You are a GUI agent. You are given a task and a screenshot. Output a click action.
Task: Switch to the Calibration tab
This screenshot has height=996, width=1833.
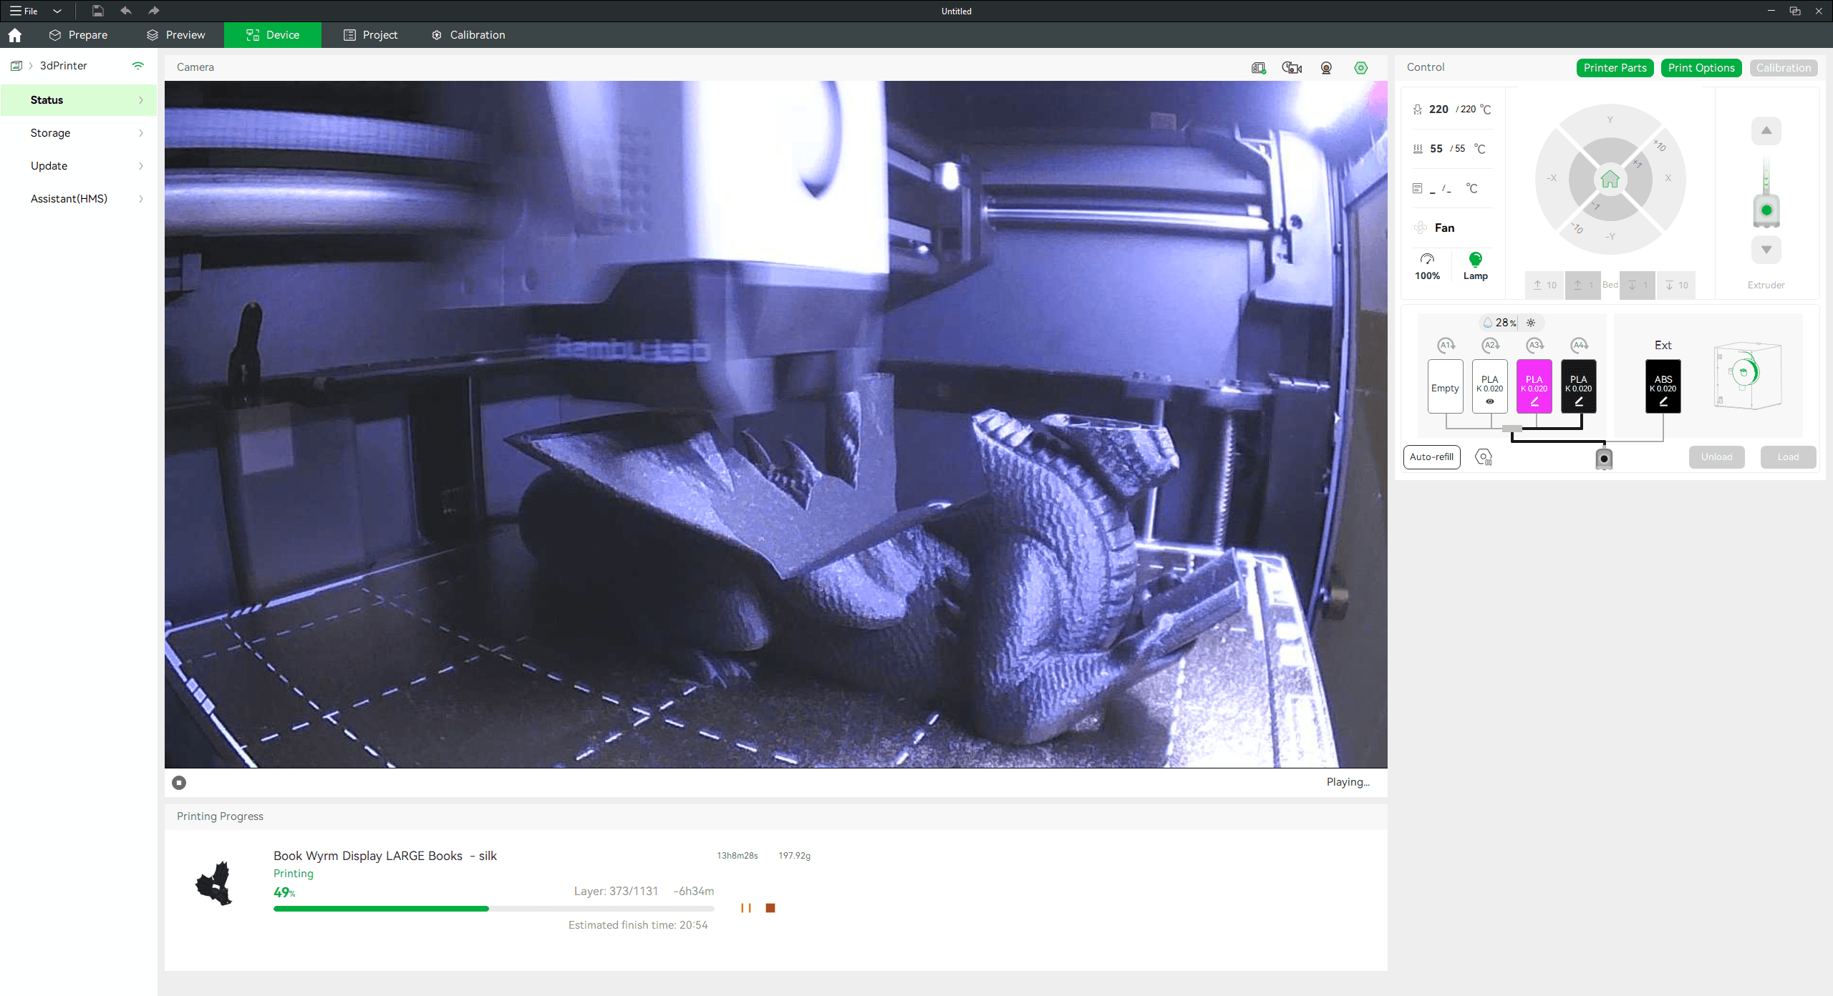469,35
